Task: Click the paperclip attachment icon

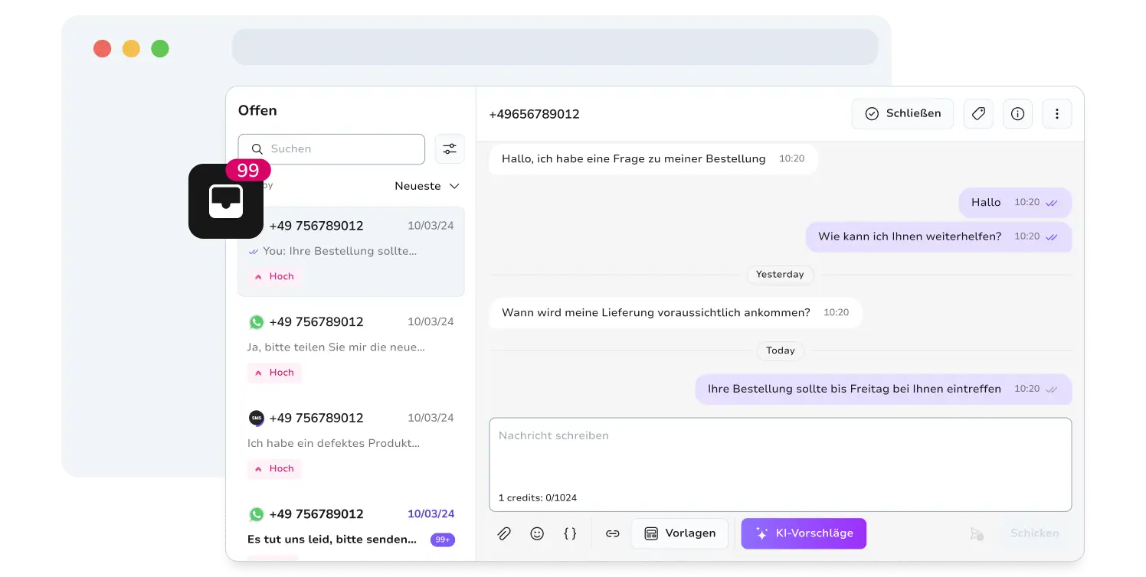Action: pos(504,533)
